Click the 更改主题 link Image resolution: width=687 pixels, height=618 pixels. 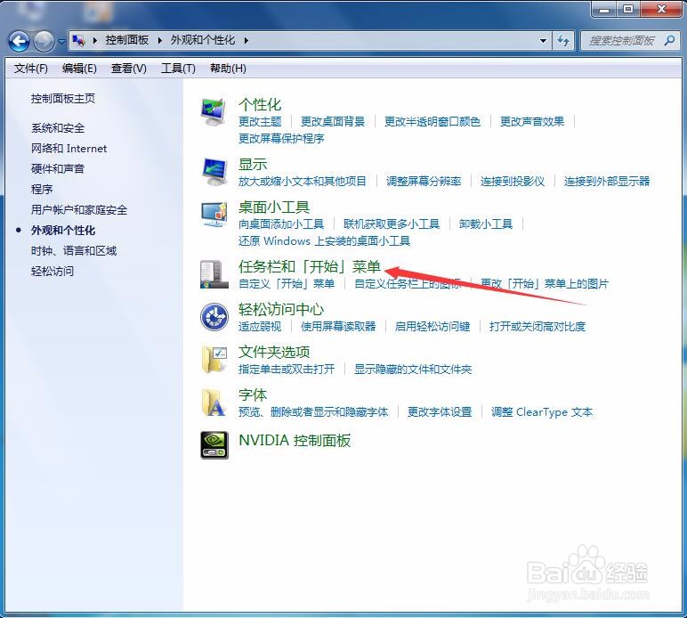[260, 121]
